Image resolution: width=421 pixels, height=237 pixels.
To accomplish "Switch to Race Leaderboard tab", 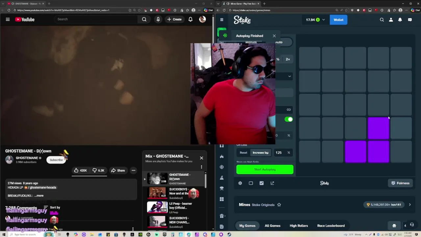I will click(331, 226).
